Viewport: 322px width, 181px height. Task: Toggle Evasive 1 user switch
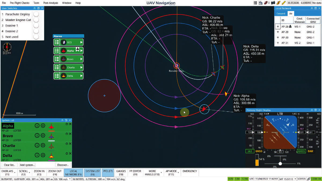[x=36, y=25]
